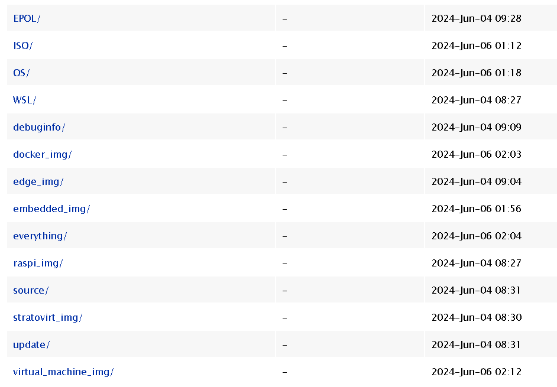Click the EPOL row date 2024-Jun-04 09:28
This screenshot has height=387, width=557.
pos(477,18)
